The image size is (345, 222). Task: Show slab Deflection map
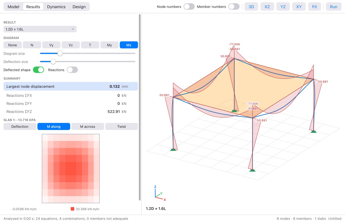[20, 126]
